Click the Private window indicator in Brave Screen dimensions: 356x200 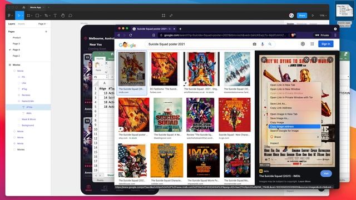point(322,35)
